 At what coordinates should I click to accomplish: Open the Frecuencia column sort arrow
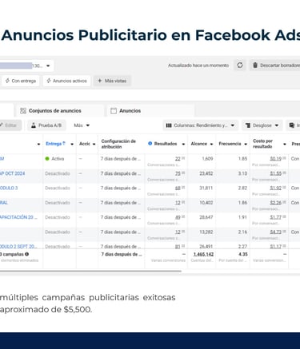pyautogui.click(x=246, y=144)
